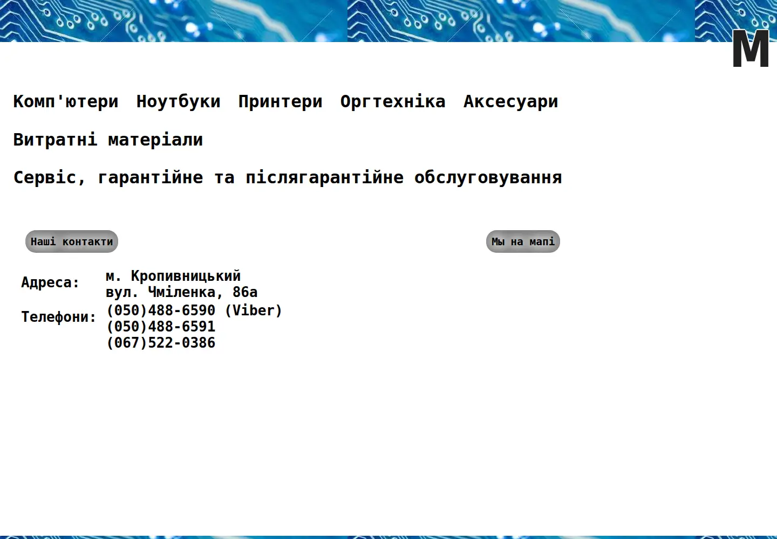Click the Адреса: label
Viewport: 777px width, 539px height.
[x=50, y=282]
